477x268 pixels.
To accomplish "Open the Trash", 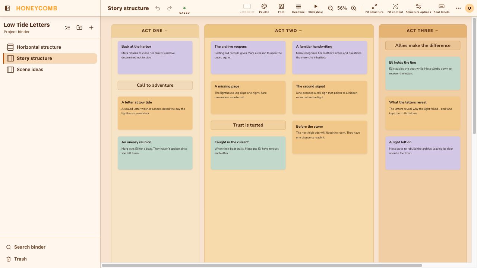I will point(17,259).
